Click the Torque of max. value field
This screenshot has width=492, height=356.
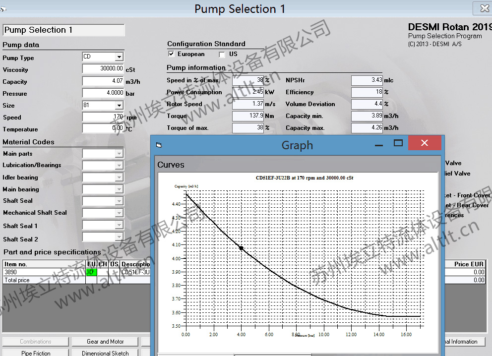[x=248, y=128]
